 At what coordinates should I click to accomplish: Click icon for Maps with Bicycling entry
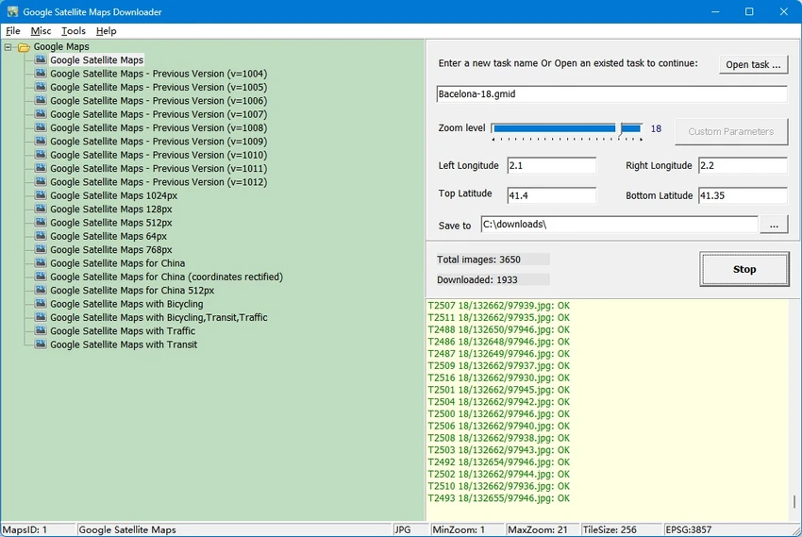click(x=41, y=304)
